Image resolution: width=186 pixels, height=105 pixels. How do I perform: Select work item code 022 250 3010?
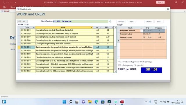coord(28,61)
